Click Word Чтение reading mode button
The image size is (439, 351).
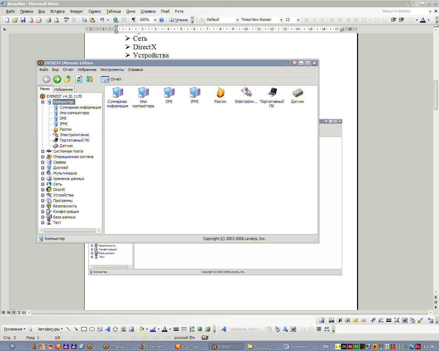pyautogui.click(x=178, y=20)
